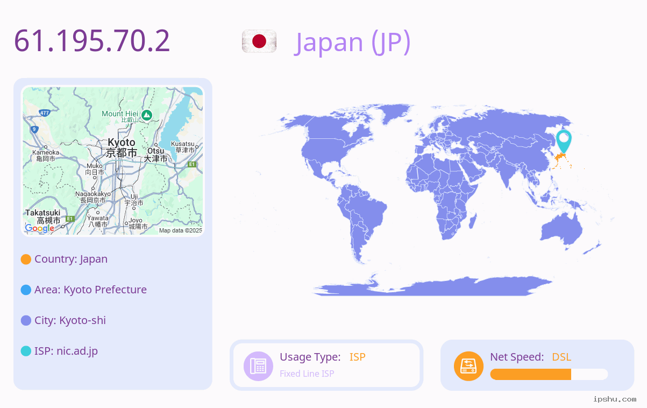Screen dimensions: 647x408
Task: Click the Japan (JP) country title
Action: [x=353, y=42]
